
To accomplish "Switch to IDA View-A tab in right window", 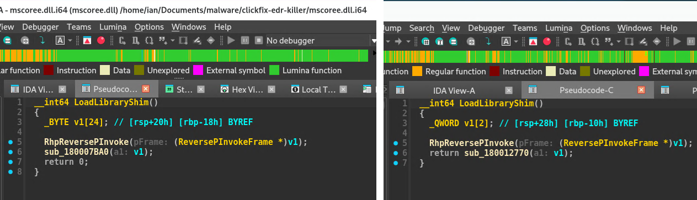I will (x=454, y=90).
